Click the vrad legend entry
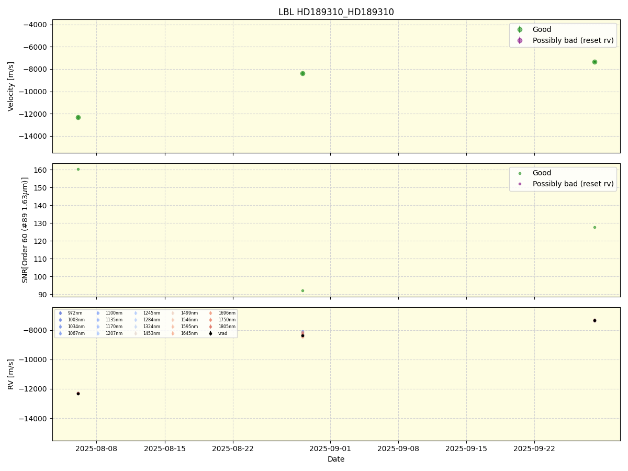Screen dimensions: 628x471 click(222, 333)
